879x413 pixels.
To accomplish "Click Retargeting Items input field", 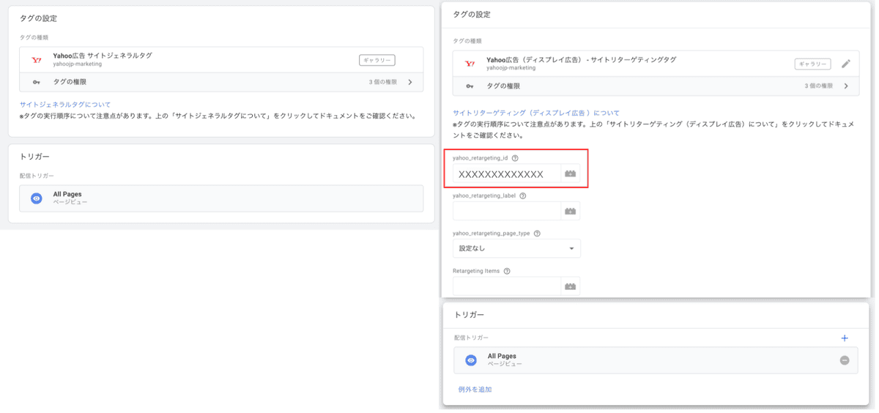I will [507, 286].
